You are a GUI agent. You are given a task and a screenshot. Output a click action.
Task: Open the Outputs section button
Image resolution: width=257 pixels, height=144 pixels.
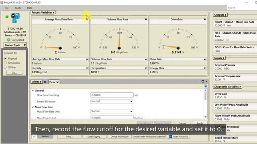[x=220, y=15]
